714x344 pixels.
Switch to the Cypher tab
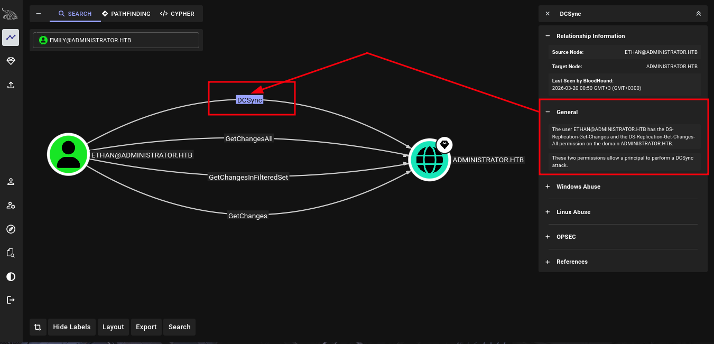(178, 14)
